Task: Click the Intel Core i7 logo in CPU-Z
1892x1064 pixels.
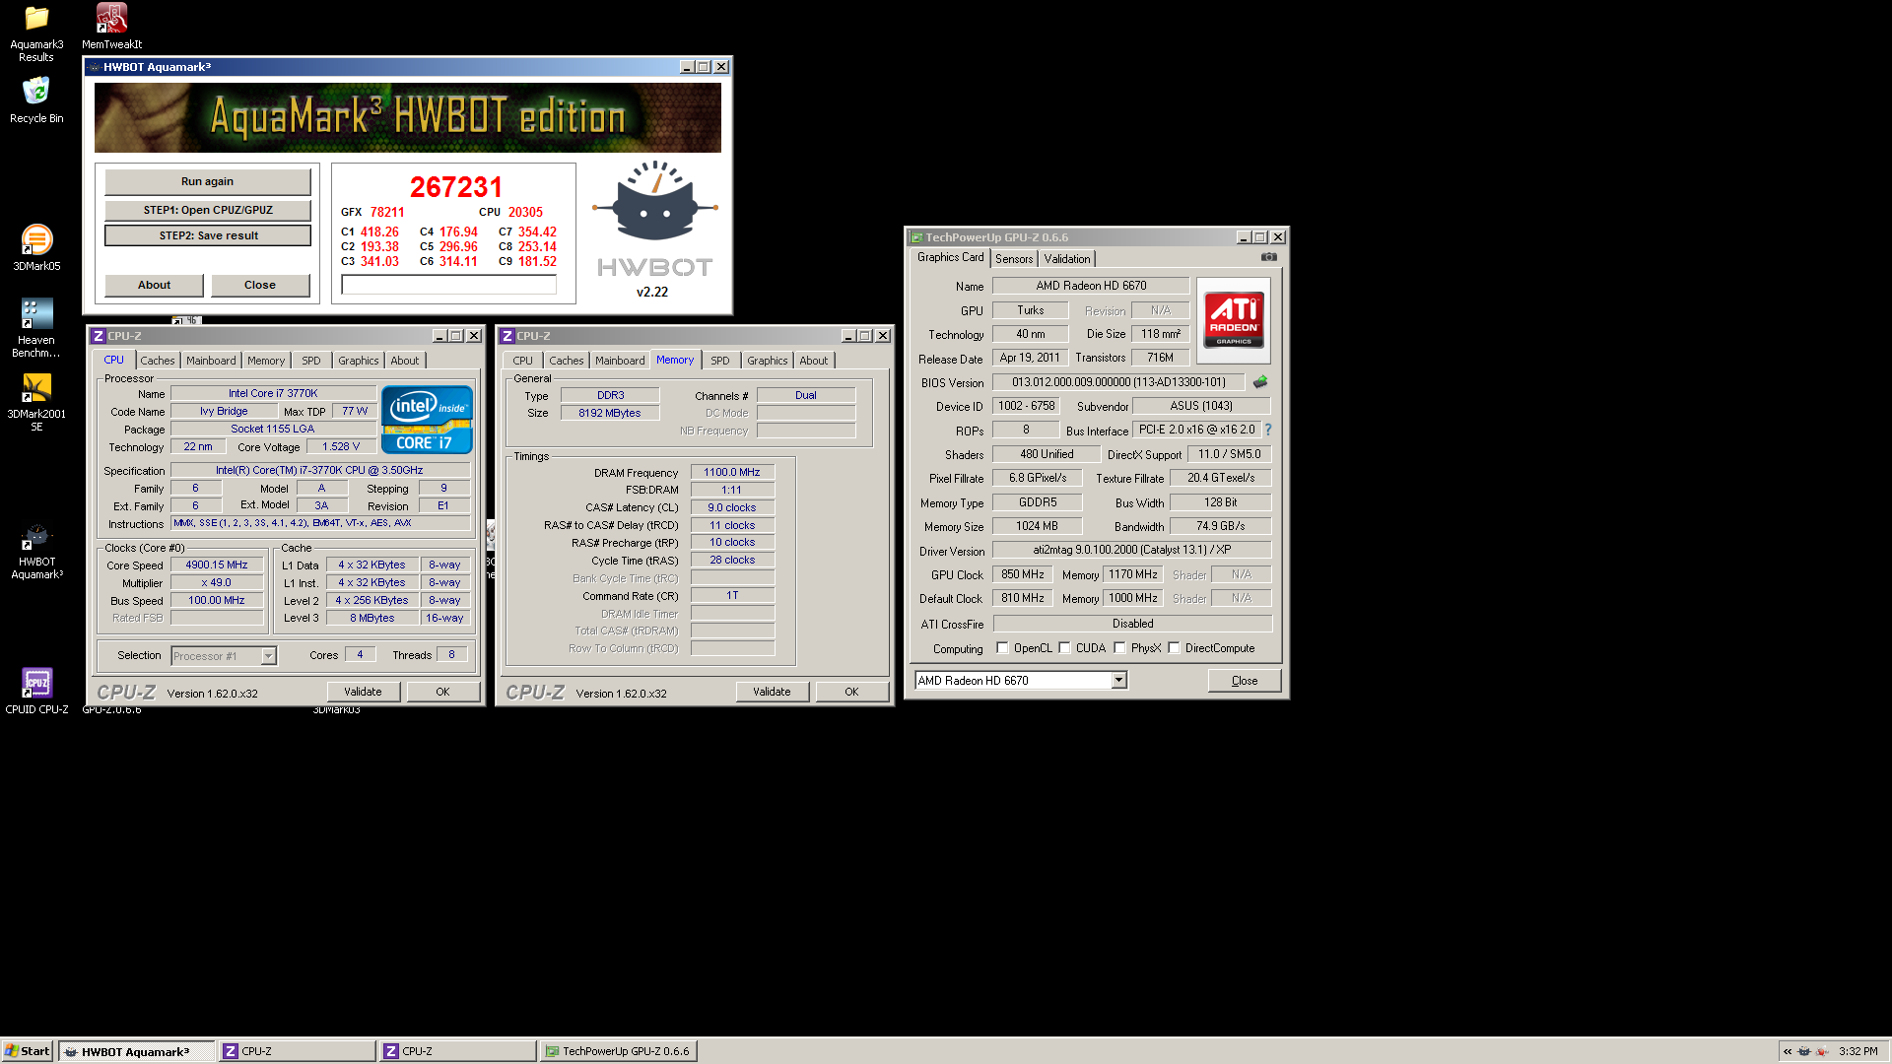Action: pyautogui.click(x=427, y=419)
